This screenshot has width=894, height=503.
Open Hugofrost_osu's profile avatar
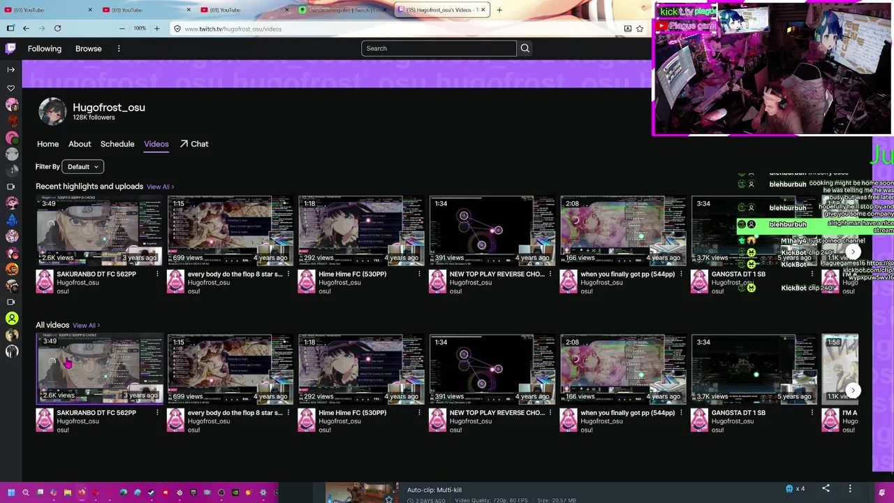pyautogui.click(x=52, y=111)
